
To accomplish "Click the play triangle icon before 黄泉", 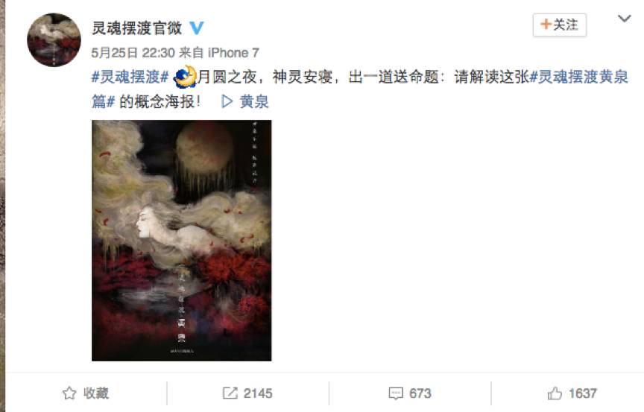I will pos(227,101).
